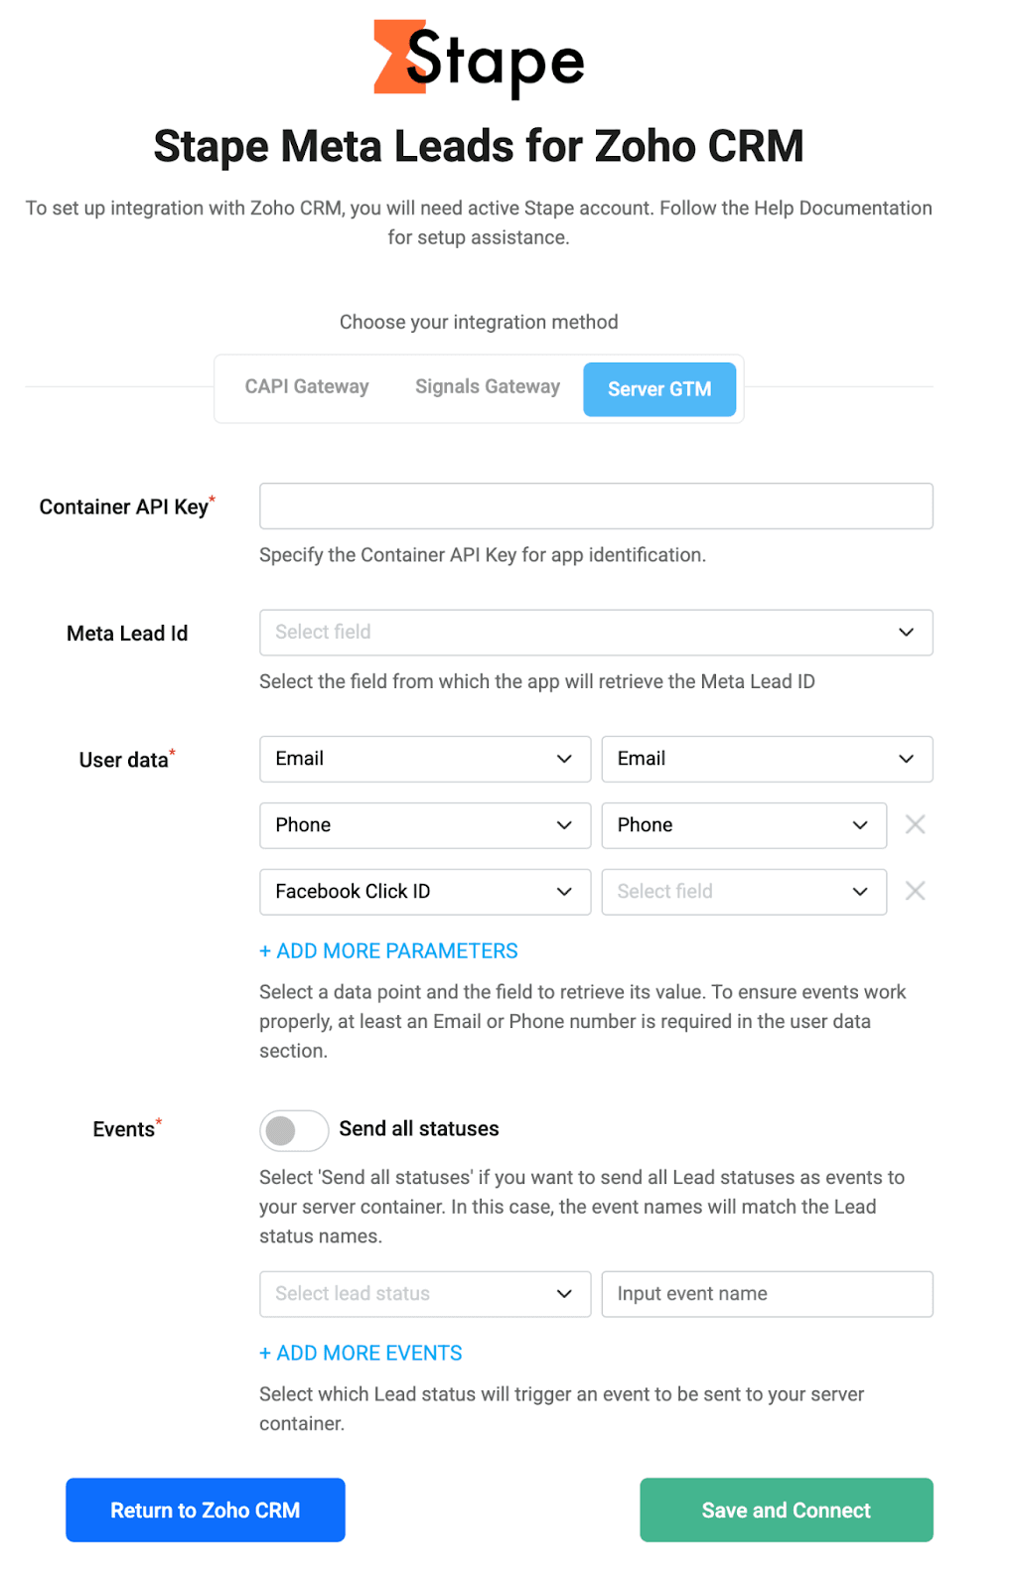Open the Select lead status dropdown
This screenshot has width=1014, height=1589.
(x=425, y=1294)
